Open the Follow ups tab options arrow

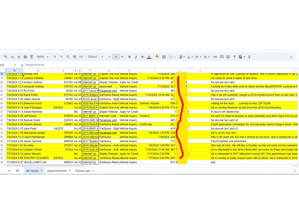coord(93,171)
